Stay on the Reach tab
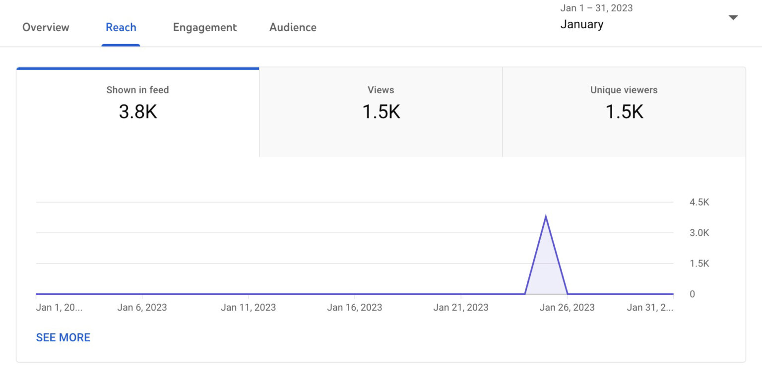This screenshot has height=372, width=762. tap(121, 27)
